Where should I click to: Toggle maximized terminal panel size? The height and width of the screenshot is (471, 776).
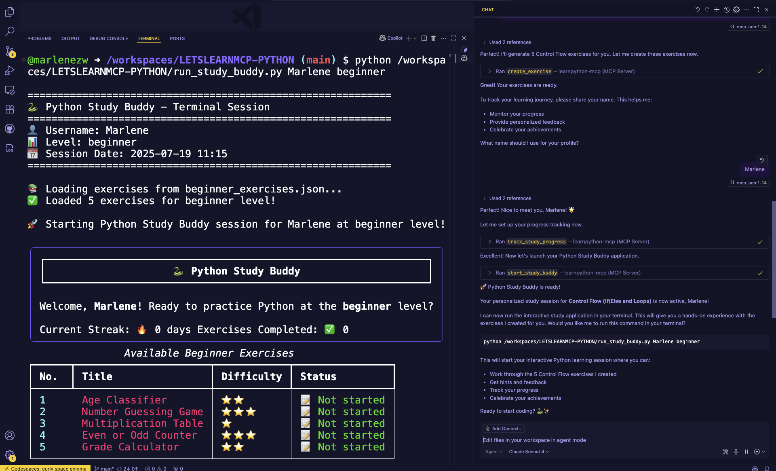click(x=453, y=38)
